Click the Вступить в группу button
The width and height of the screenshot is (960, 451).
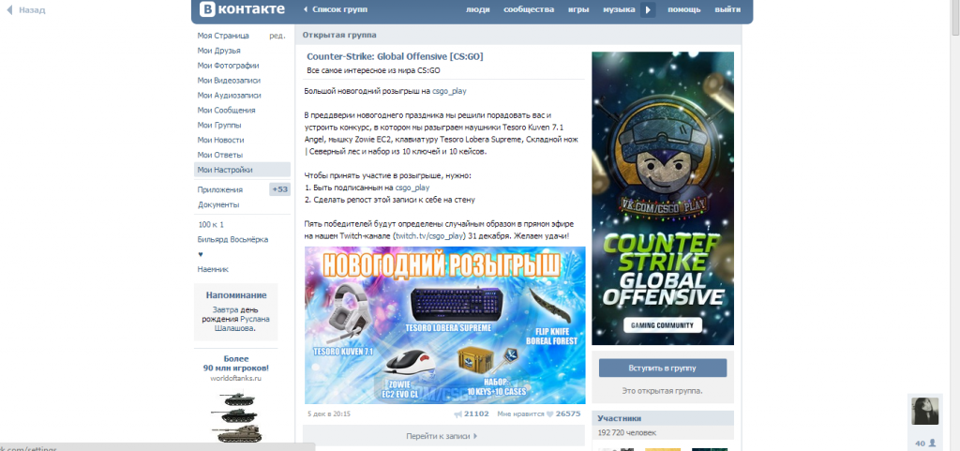point(663,368)
